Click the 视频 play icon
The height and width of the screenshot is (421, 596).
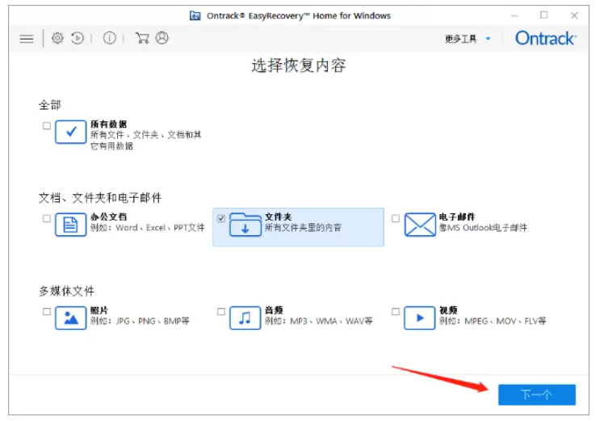pyautogui.click(x=420, y=318)
